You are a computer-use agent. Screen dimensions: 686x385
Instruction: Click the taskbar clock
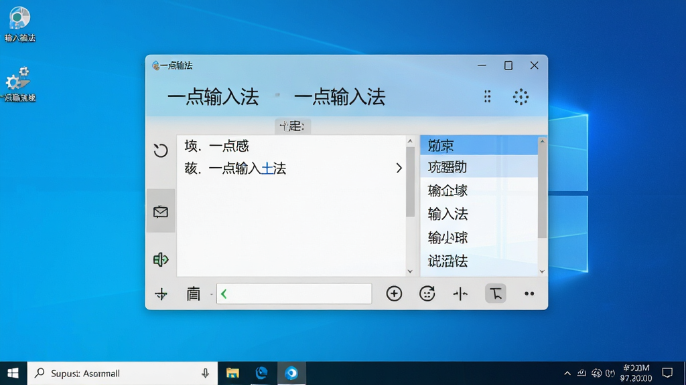click(636, 373)
